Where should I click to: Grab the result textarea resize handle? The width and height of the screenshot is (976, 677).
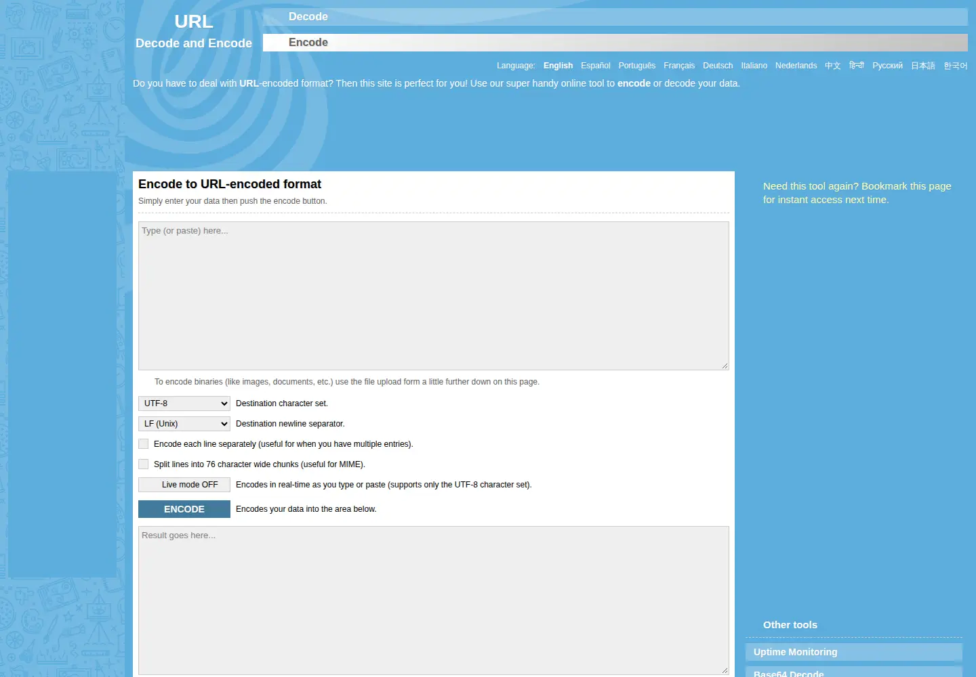tap(725, 670)
